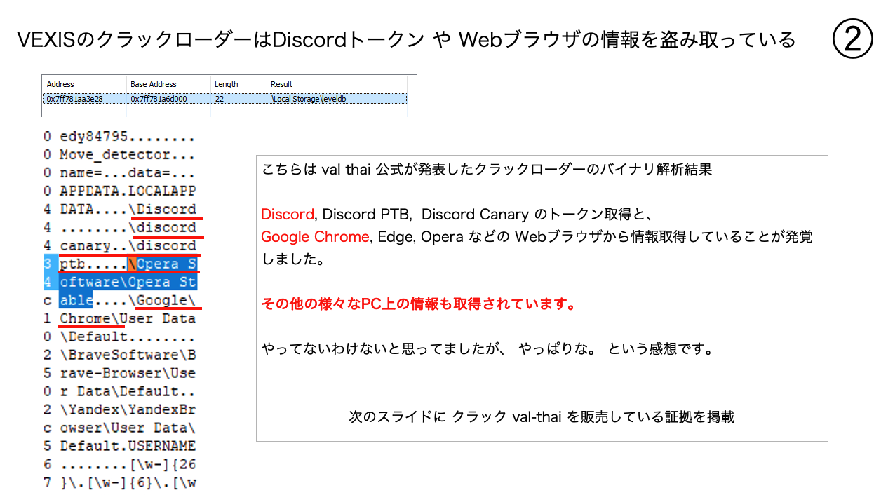Screen dimensions: 881x495
Task: Click the Result column header
Action: pos(282,84)
